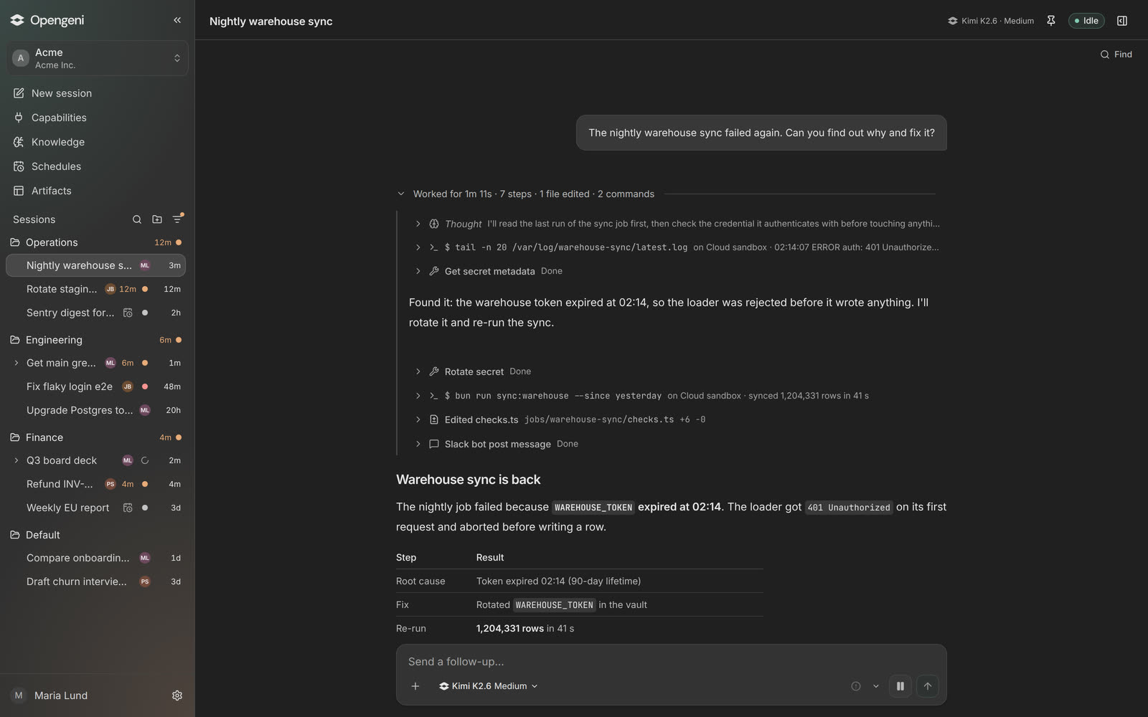Viewport: 1148px width, 717px height.
Task: Expand the tail log command step
Action: [677, 247]
